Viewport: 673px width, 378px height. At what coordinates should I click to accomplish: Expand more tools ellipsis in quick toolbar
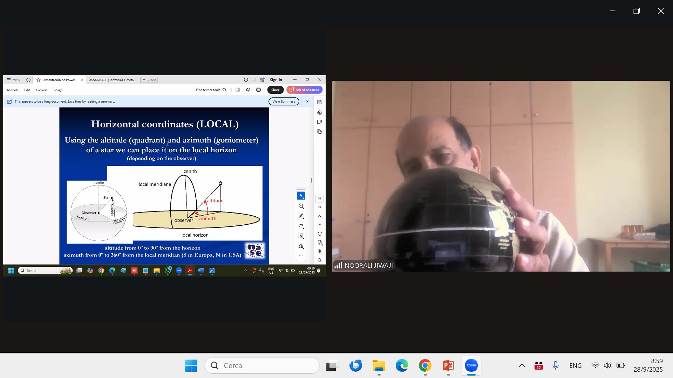point(301,256)
